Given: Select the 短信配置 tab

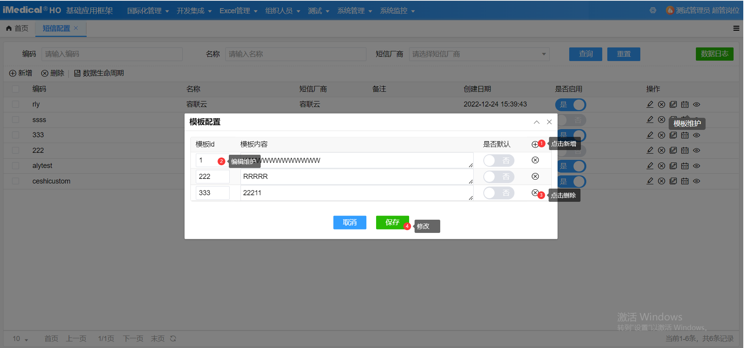Looking at the screenshot, I should pyautogui.click(x=56, y=28).
